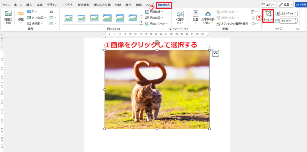Click the 共有 share button
This screenshot has width=307, height=152.
tap(301, 5)
